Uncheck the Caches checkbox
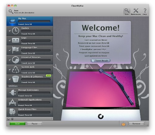Screen dimensions: 155x135 click(x=10, y=31)
